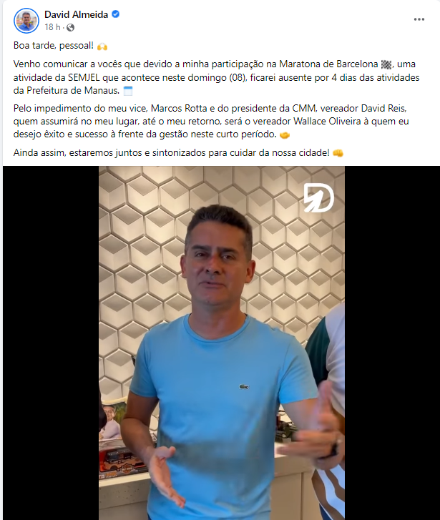
Task: Open the three-dot post options menu
Action: [419, 19]
